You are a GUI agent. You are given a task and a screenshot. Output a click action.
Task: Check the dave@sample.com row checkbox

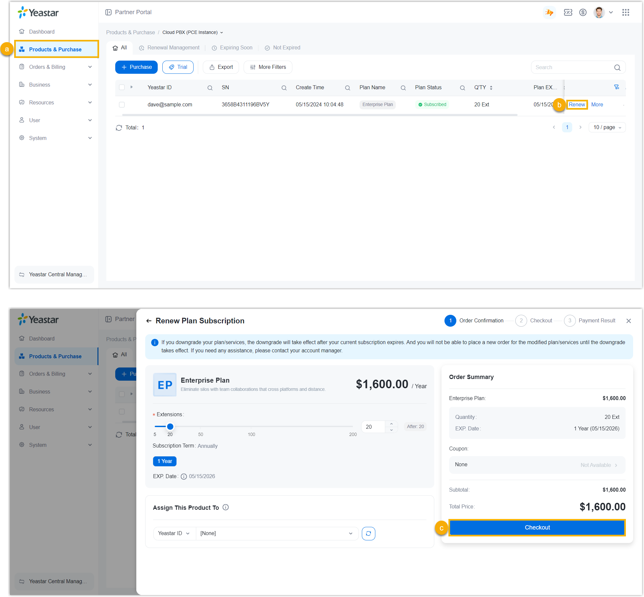click(x=122, y=105)
